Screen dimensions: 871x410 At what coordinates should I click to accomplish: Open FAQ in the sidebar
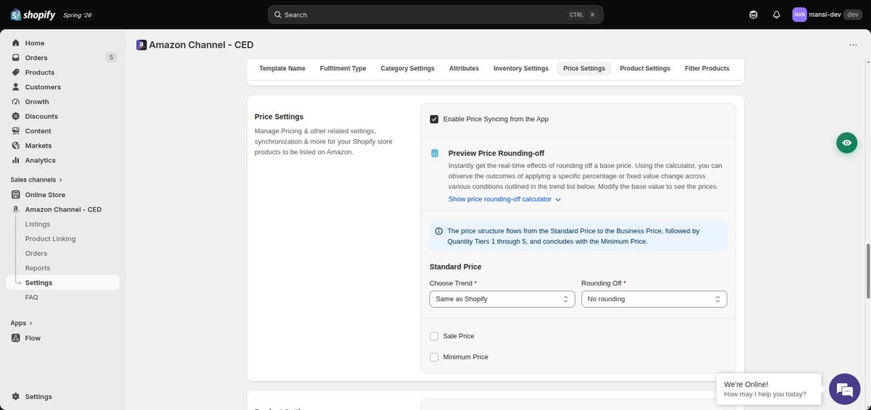pyautogui.click(x=32, y=297)
